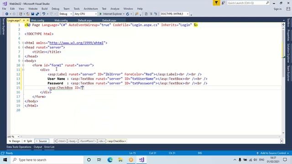Select the <form#form1> breadcrumb tag
This screenshot has width=292, height=164.
point(88,141)
